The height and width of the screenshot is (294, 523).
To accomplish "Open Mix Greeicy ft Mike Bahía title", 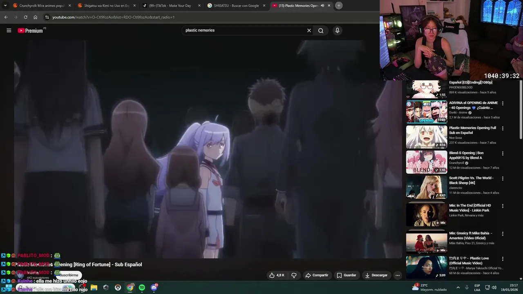I will point(471,236).
